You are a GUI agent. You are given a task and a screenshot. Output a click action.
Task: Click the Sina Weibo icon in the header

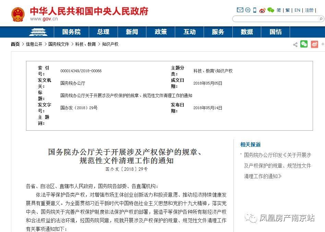pyautogui.click(x=262, y=10)
